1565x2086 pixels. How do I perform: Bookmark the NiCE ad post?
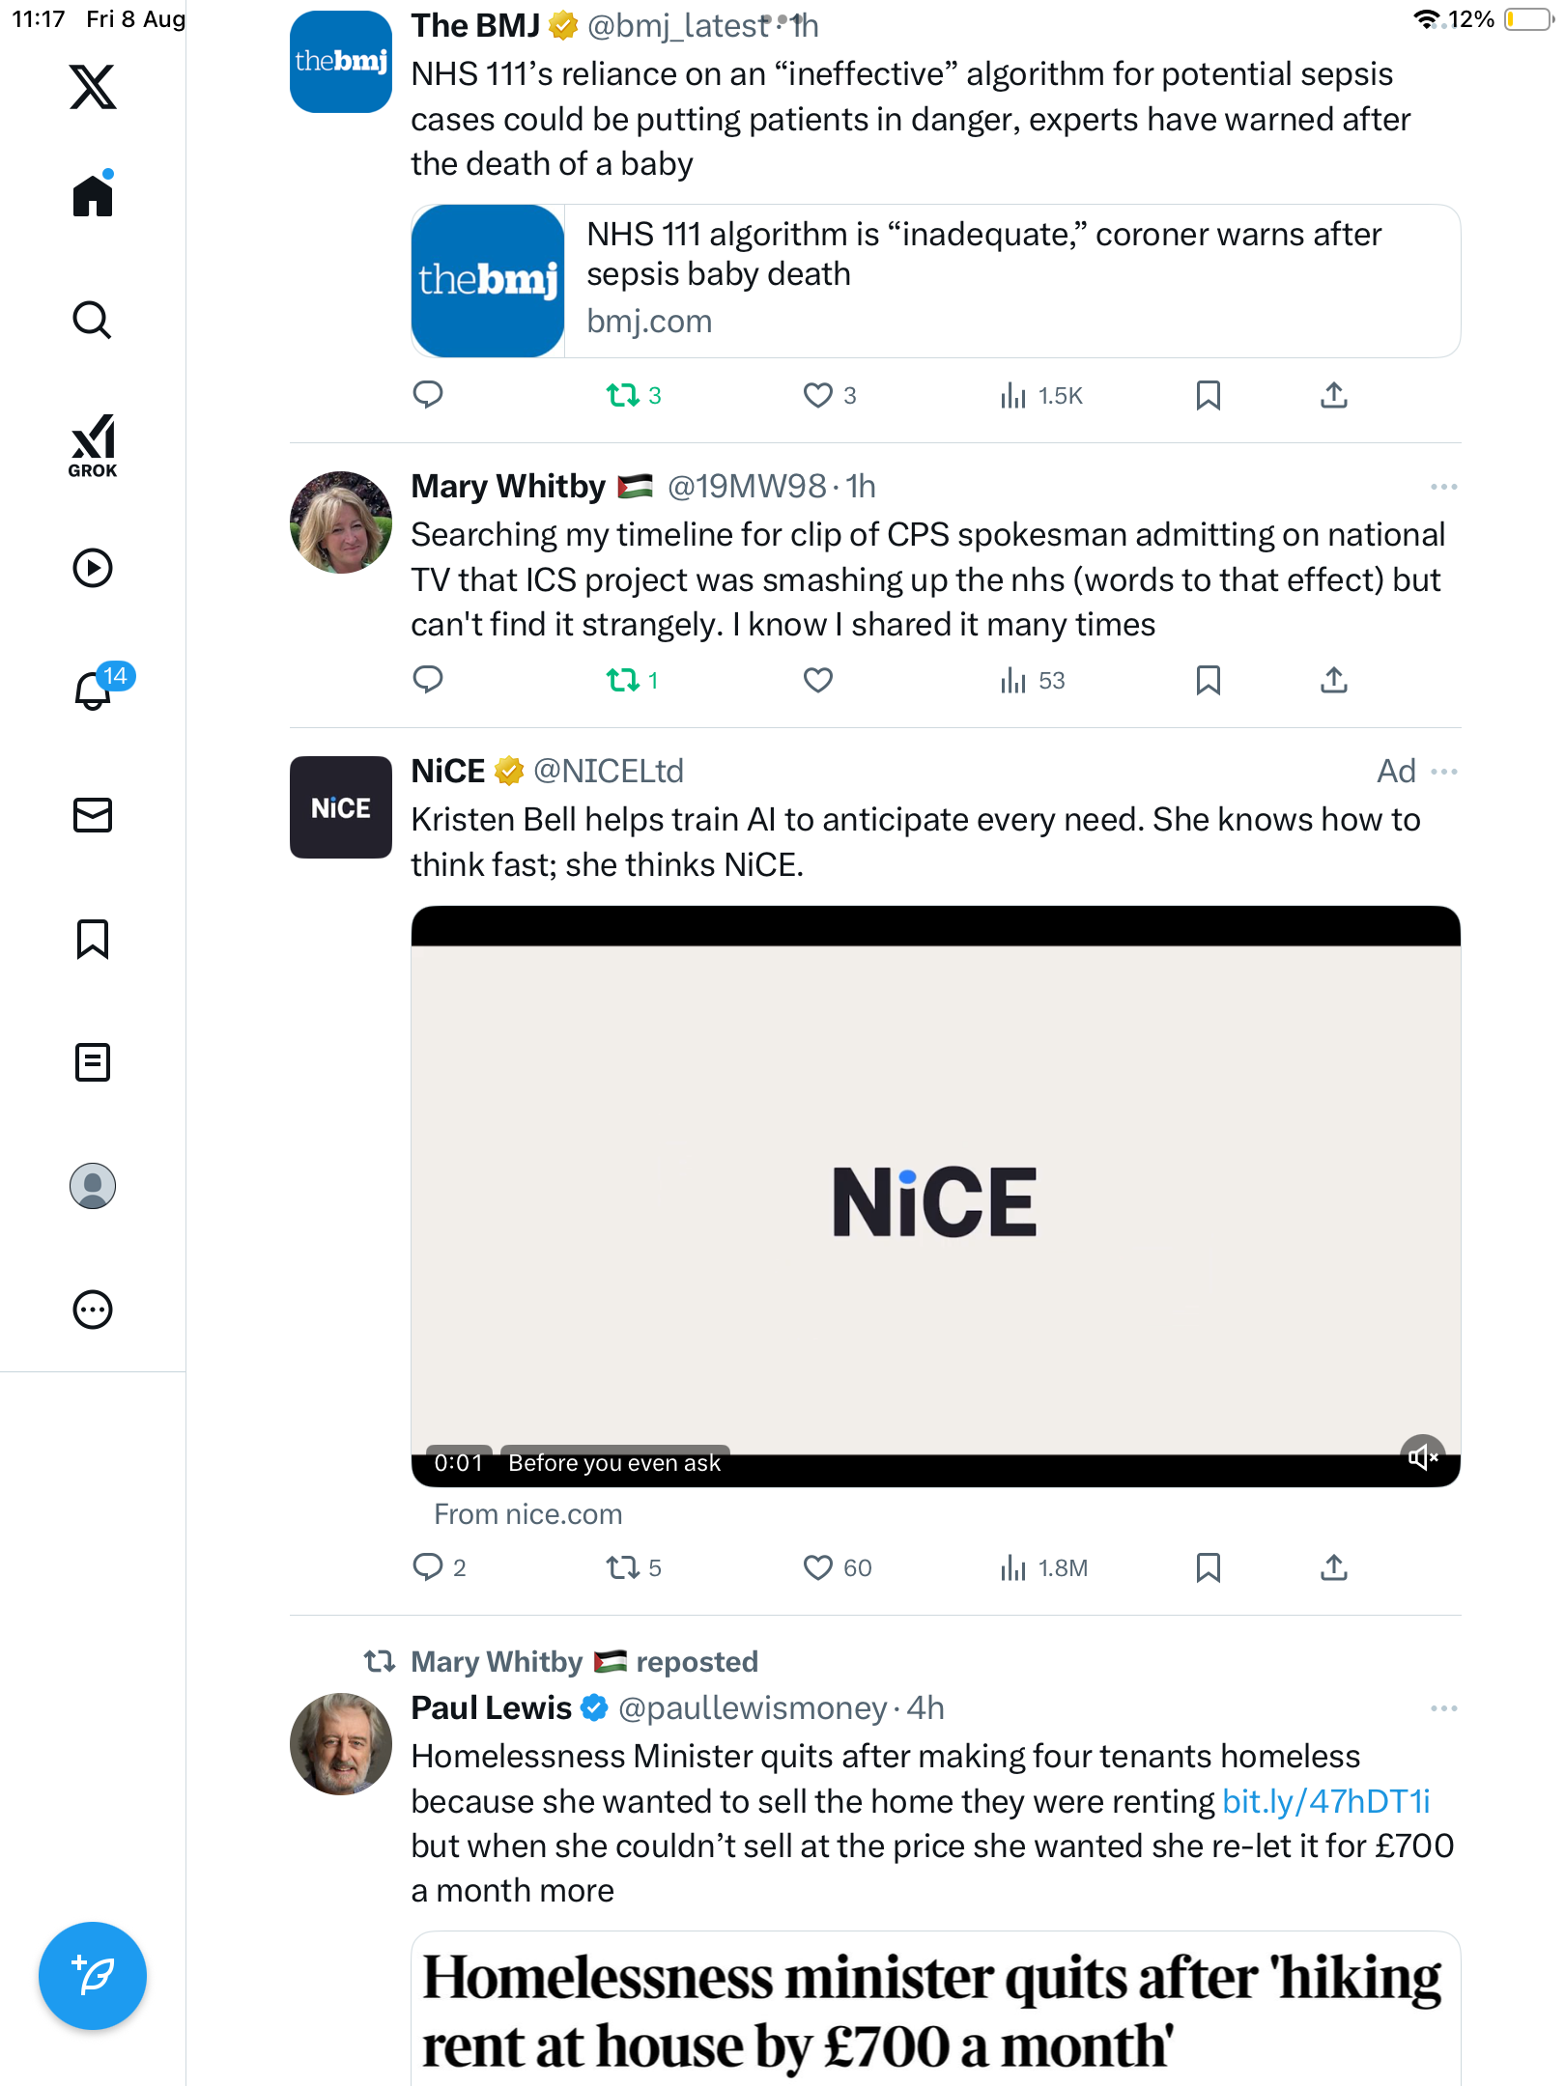[1208, 1567]
